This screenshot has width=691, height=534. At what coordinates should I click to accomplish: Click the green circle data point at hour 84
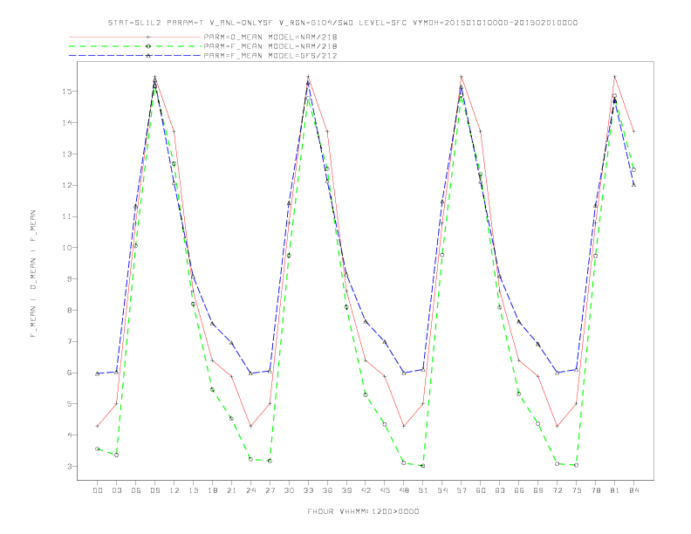633,169
